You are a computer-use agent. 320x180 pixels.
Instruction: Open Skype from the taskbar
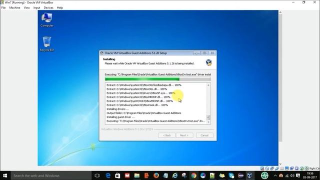click(x=231, y=175)
